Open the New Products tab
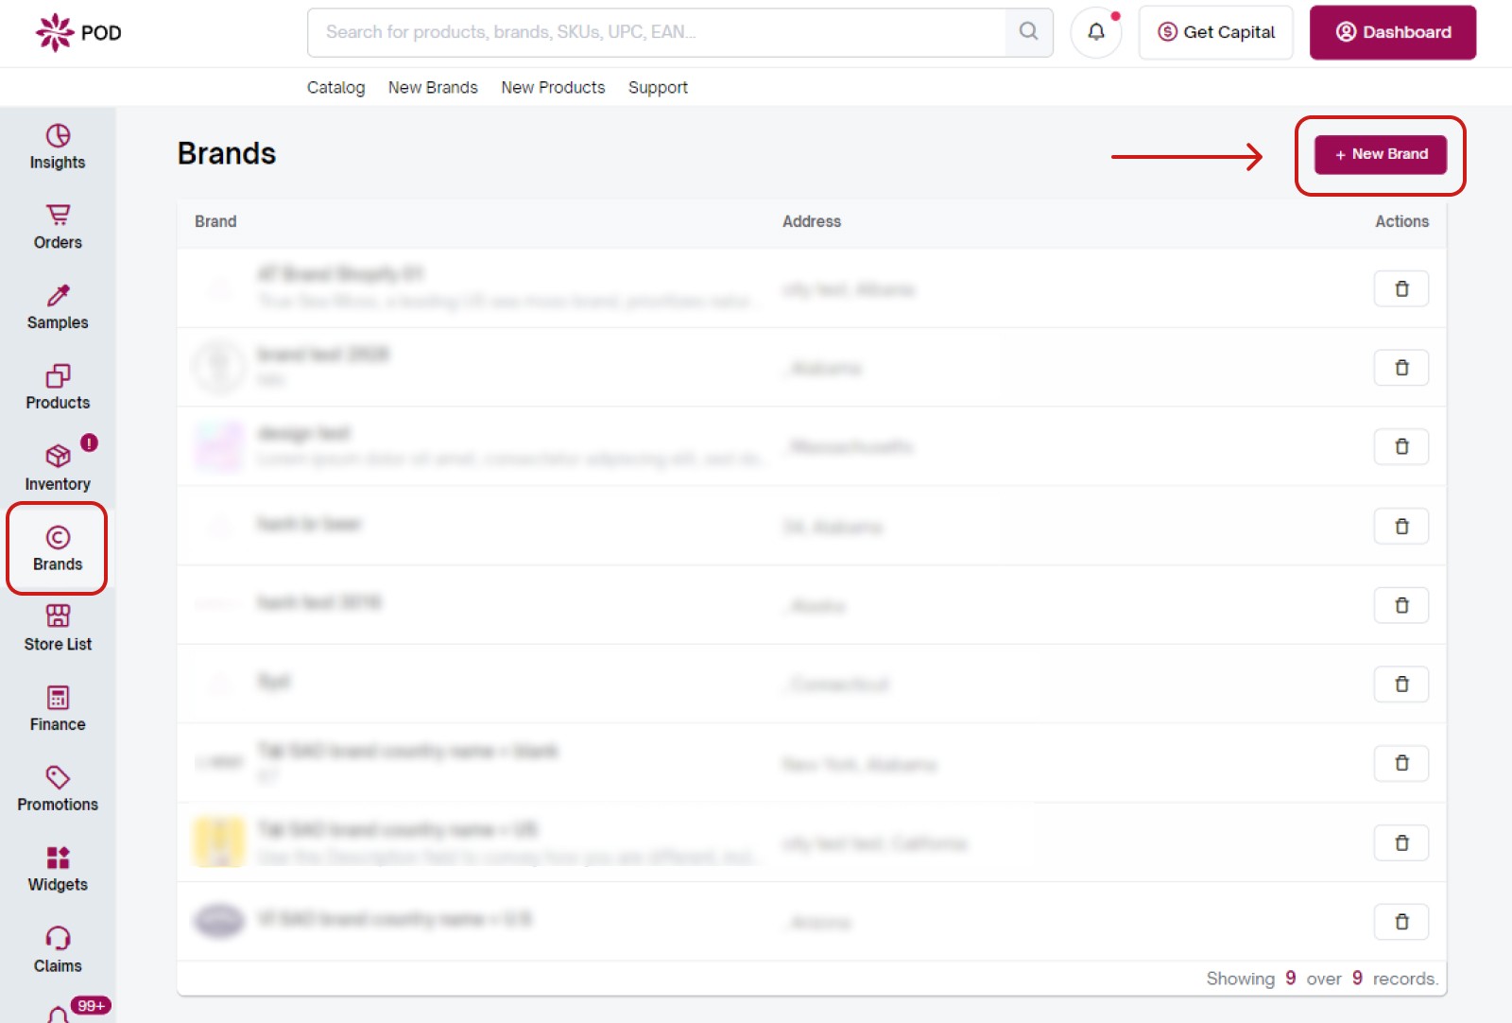This screenshot has height=1023, width=1512. pos(553,87)
